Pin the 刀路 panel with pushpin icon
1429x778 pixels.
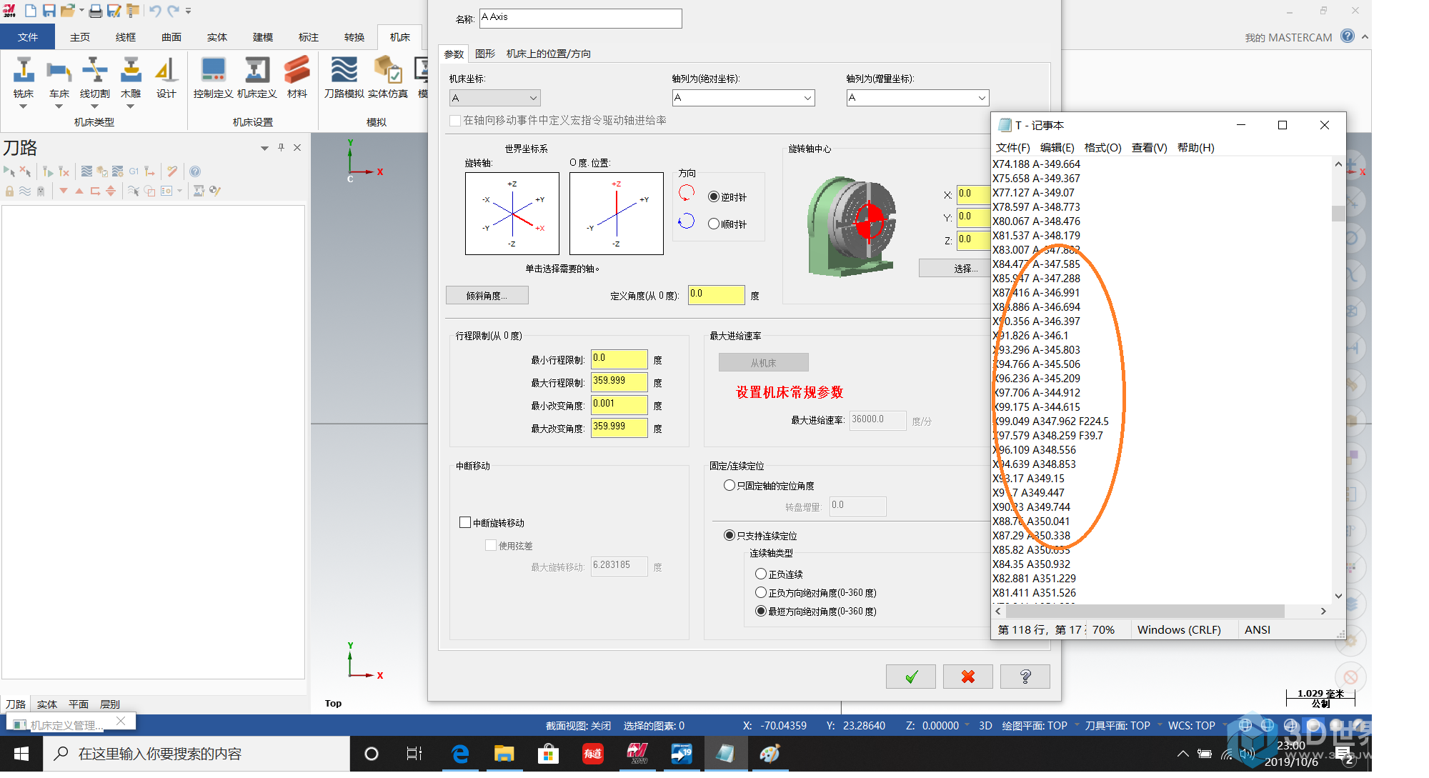(281, 147)
